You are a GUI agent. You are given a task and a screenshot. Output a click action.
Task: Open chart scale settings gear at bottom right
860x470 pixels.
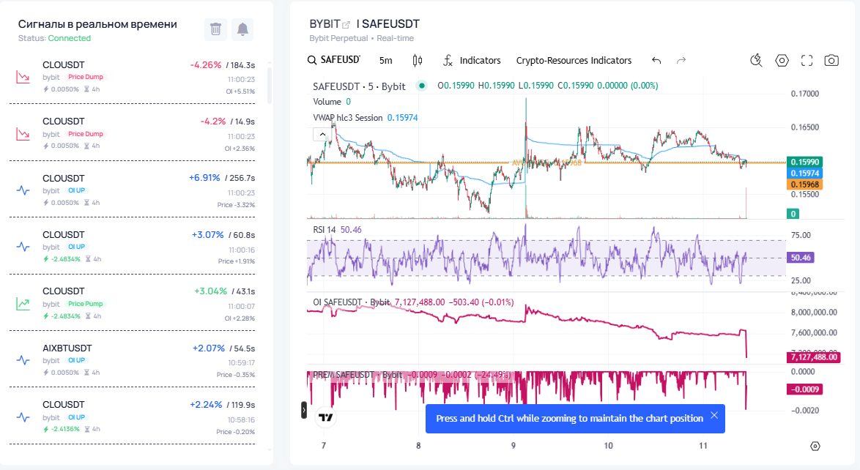[x=815, y=447]
